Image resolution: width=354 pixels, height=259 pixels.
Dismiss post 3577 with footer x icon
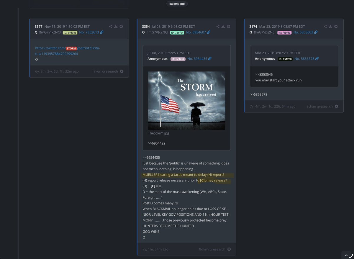coord(122,71)
